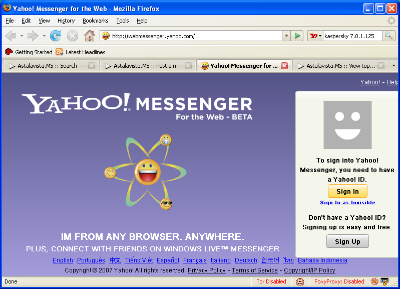Open the Privacy Policy link
Image resolution: width=400 pixels, height=289 pixels.
point(207,270)
